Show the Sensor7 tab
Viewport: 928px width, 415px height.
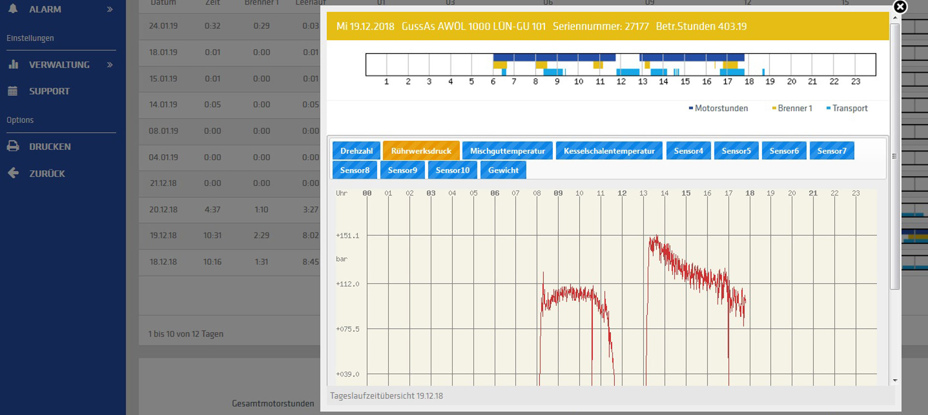pyautogui.click(x=832, y=151)
